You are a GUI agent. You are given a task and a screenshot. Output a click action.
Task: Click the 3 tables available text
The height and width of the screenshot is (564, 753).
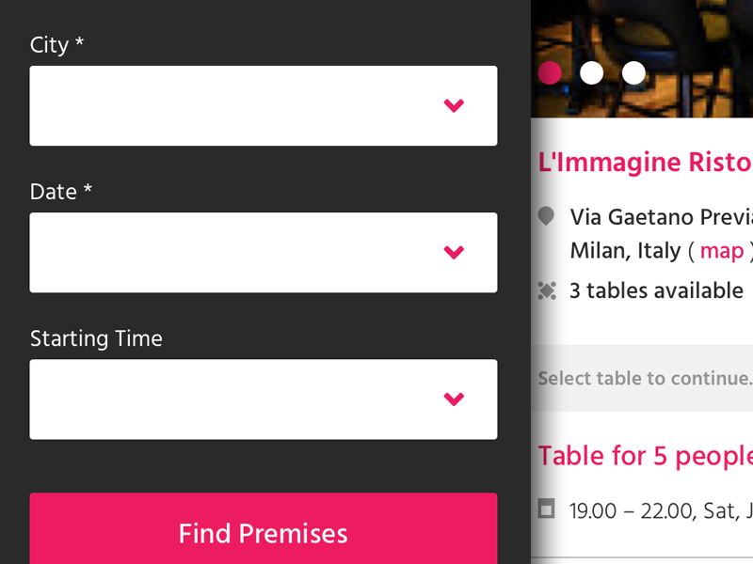656,290
